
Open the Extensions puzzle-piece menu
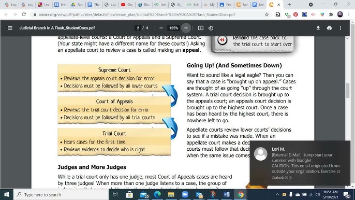331,15
